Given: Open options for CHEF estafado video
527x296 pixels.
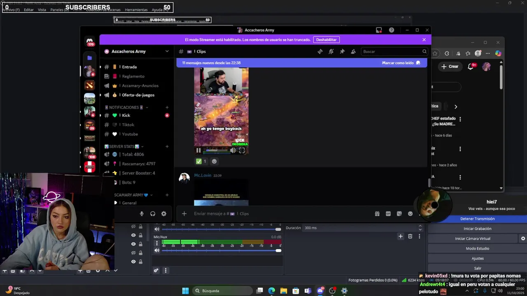Looking at the screenshot, I should pos(460,119).
